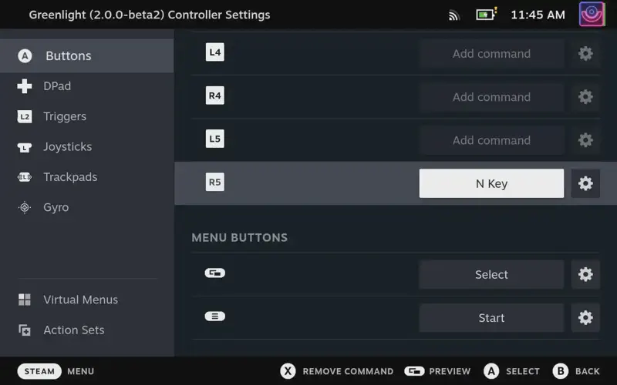The height and width of the screenshot is (385, 617).
Task: Click the Select binding button
Action: (491, 275)
